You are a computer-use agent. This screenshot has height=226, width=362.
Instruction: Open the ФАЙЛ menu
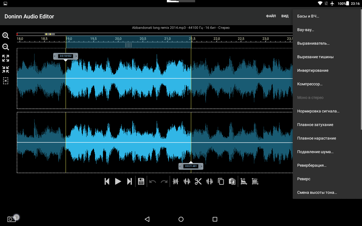coord(271,16)
